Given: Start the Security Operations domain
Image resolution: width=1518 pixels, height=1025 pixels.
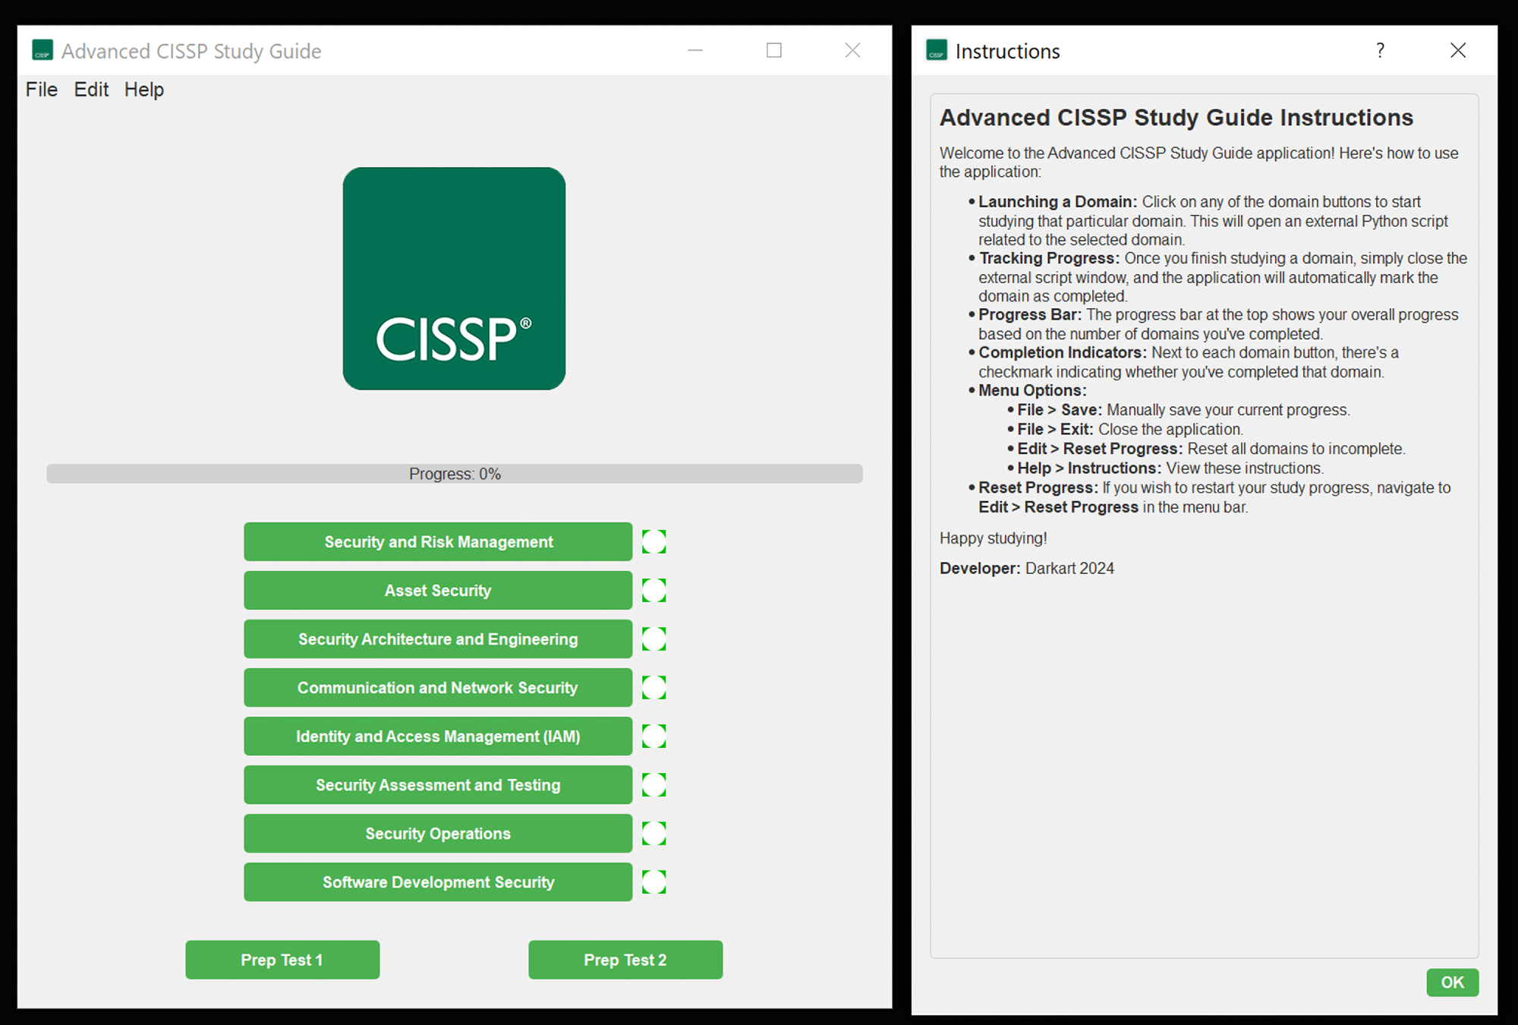Looking at the screenshot, I should (x=438, y=833).
